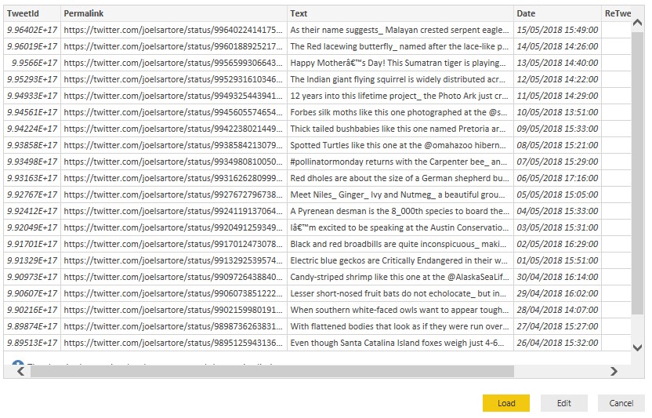Click the flattened bodies text cell
This screenshot has width=652, height=418.
pos(400,326)
